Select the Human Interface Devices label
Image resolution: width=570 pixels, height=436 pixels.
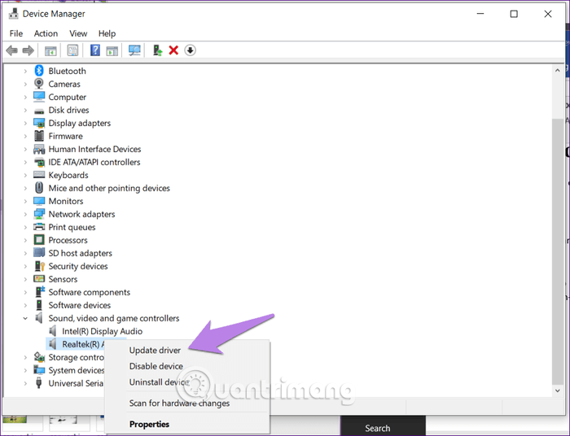[95, 149]
